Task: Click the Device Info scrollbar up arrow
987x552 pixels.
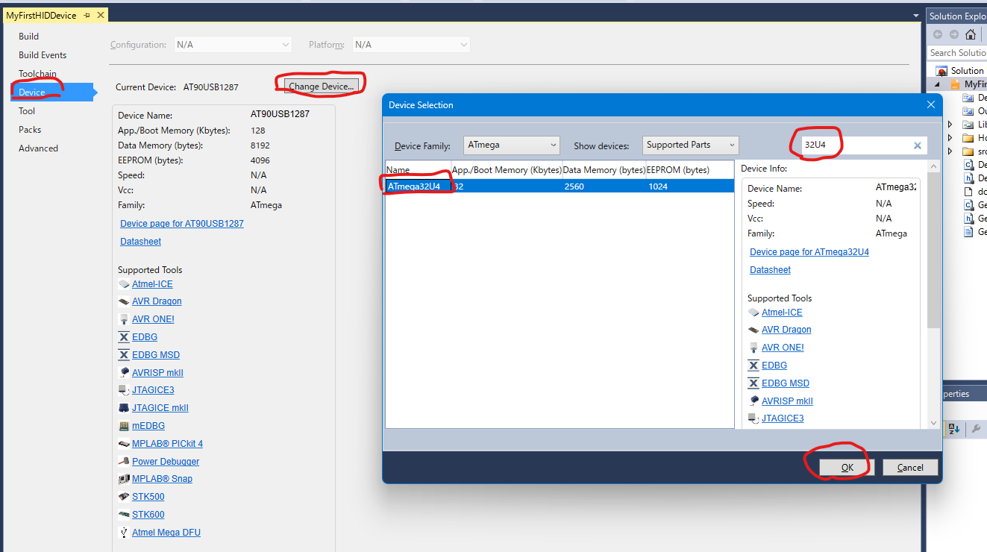Action: [933, 166]
